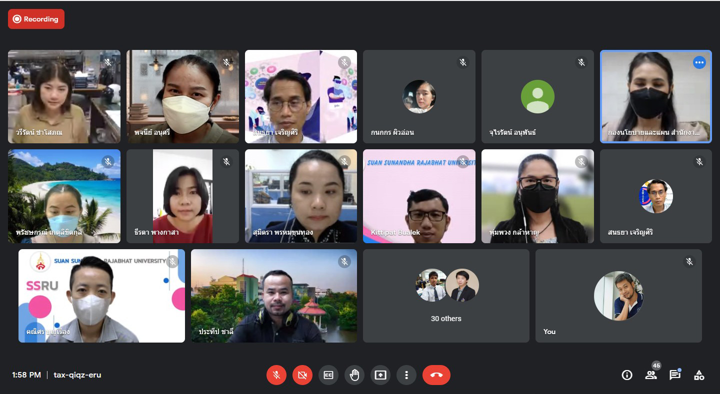
Task: Unmute the microphone in bottom toolbar
Action: (x=276, y=375)
